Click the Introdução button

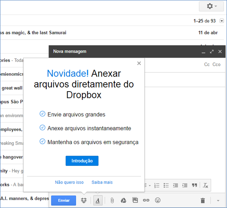point(82,161)
